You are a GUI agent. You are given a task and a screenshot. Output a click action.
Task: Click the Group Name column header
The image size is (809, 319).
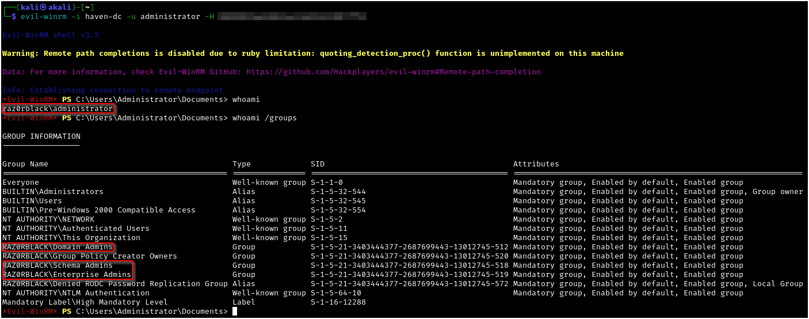point(25,164)
